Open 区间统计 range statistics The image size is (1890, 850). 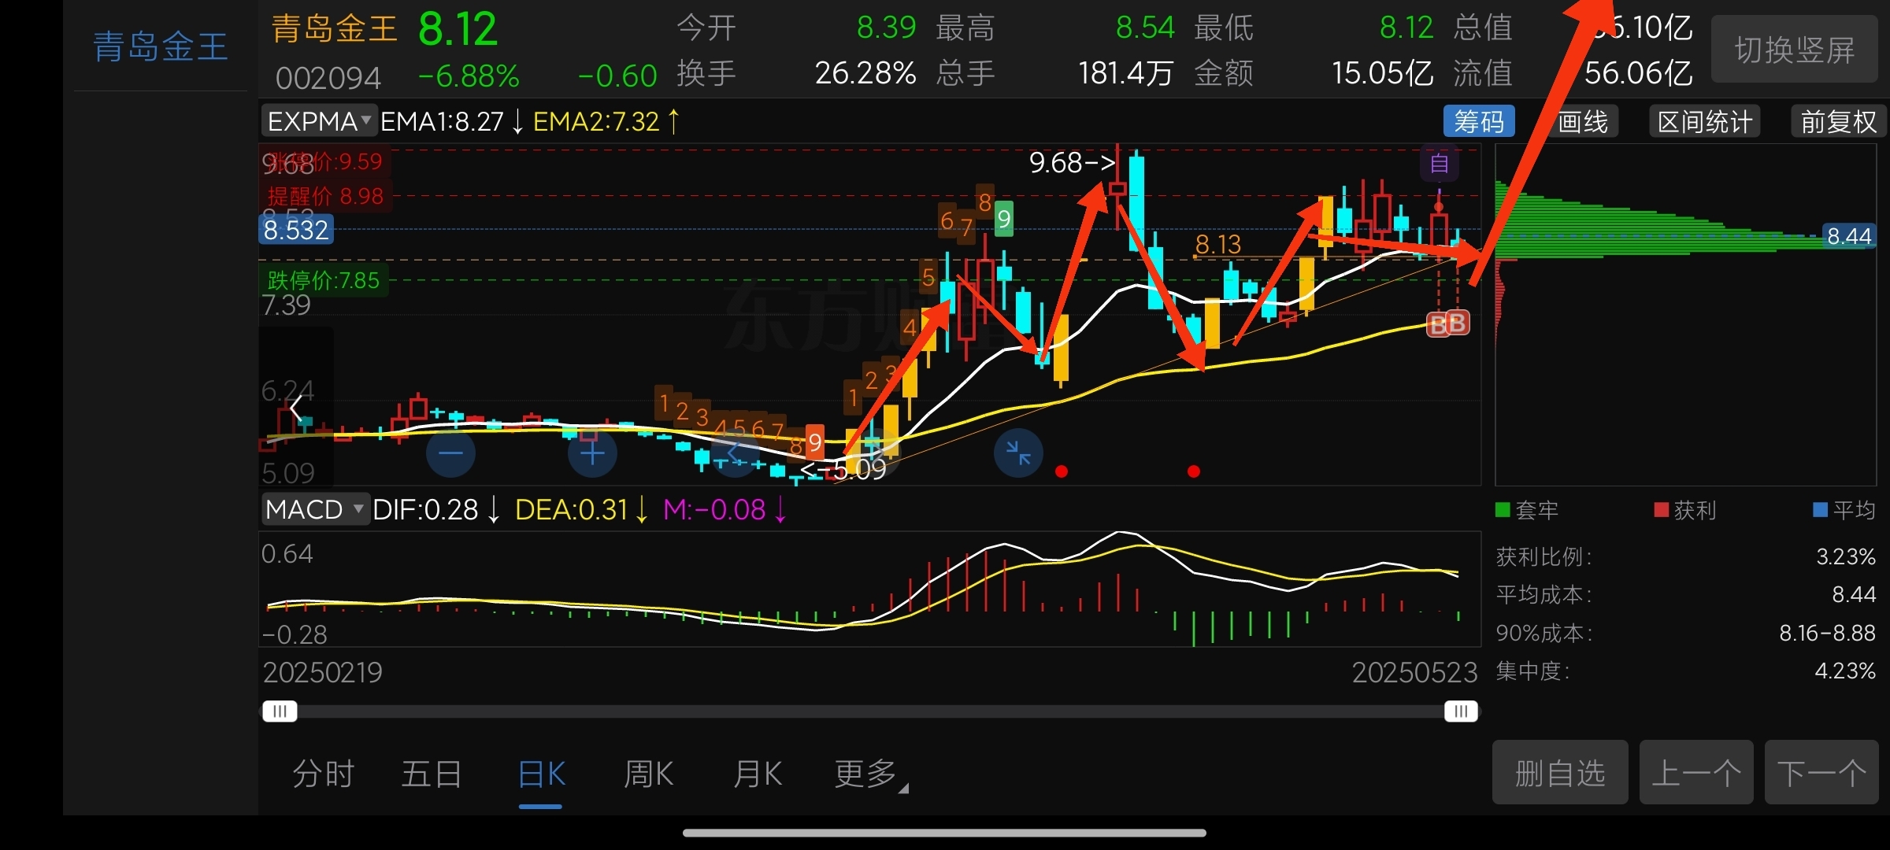tap(1705, 122)
